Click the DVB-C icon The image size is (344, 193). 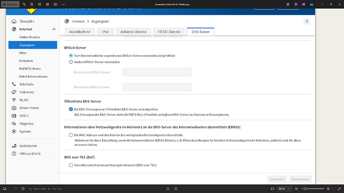click(x=14, y=116)
